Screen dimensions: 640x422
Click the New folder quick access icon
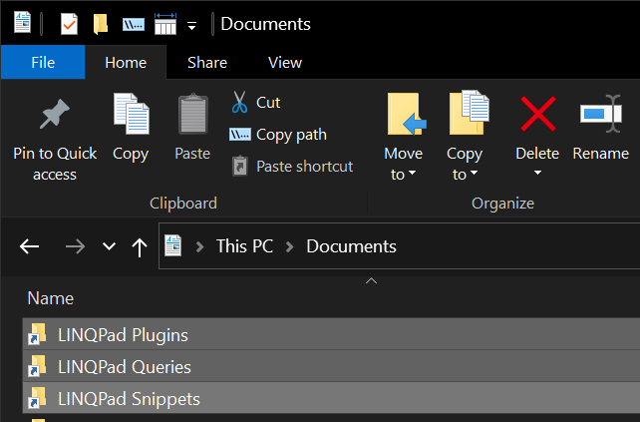pos(101,24)
